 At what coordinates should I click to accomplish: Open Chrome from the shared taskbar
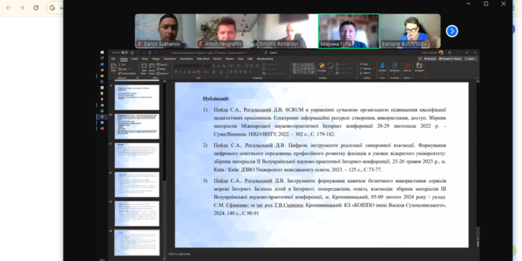point(102,105)
